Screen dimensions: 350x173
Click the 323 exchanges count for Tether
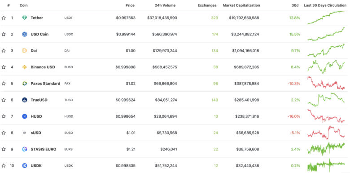[214, 18]
